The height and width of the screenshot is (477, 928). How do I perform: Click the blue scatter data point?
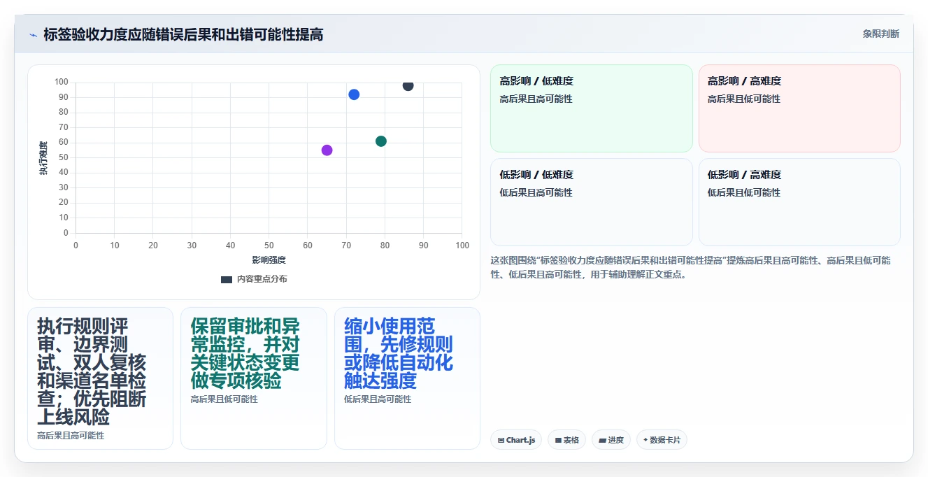click(354, 94)
